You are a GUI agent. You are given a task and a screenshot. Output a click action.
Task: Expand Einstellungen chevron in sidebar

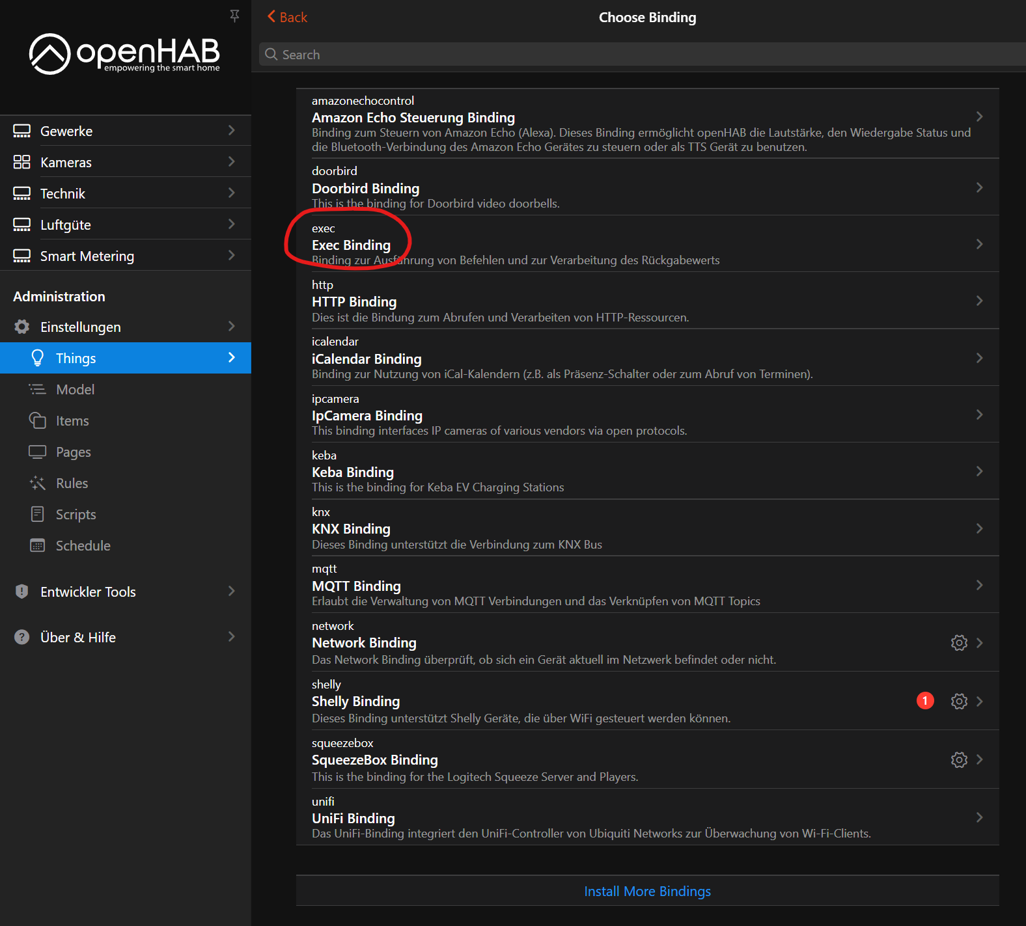[232, 326]
